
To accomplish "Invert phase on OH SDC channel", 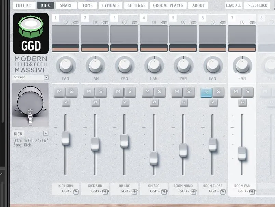I will click(x=155, y=102).
